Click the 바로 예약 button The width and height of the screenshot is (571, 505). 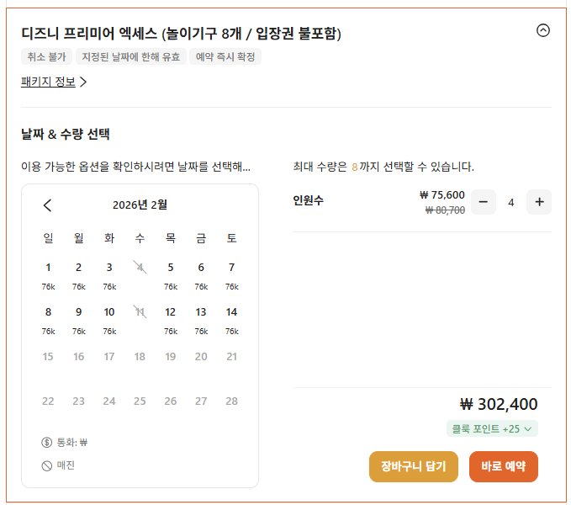503,466
